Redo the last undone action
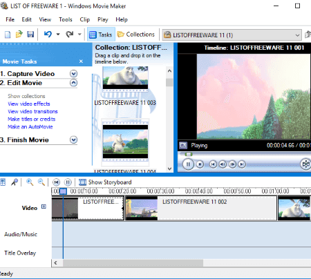 70,35
